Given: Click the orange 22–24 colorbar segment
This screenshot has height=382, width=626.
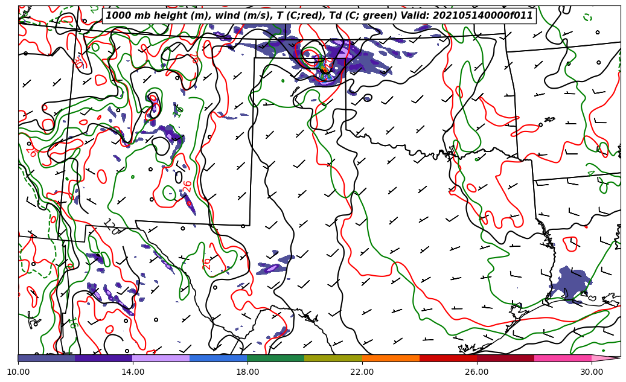Looking at the screenshot, I should coord(391,358).
